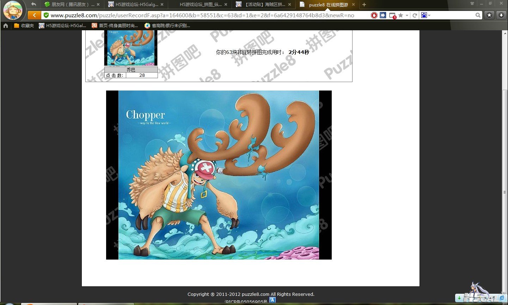This screenshot has width=508, height=305.
Task: Open a new tab with plus button
Action: (364, 5)
